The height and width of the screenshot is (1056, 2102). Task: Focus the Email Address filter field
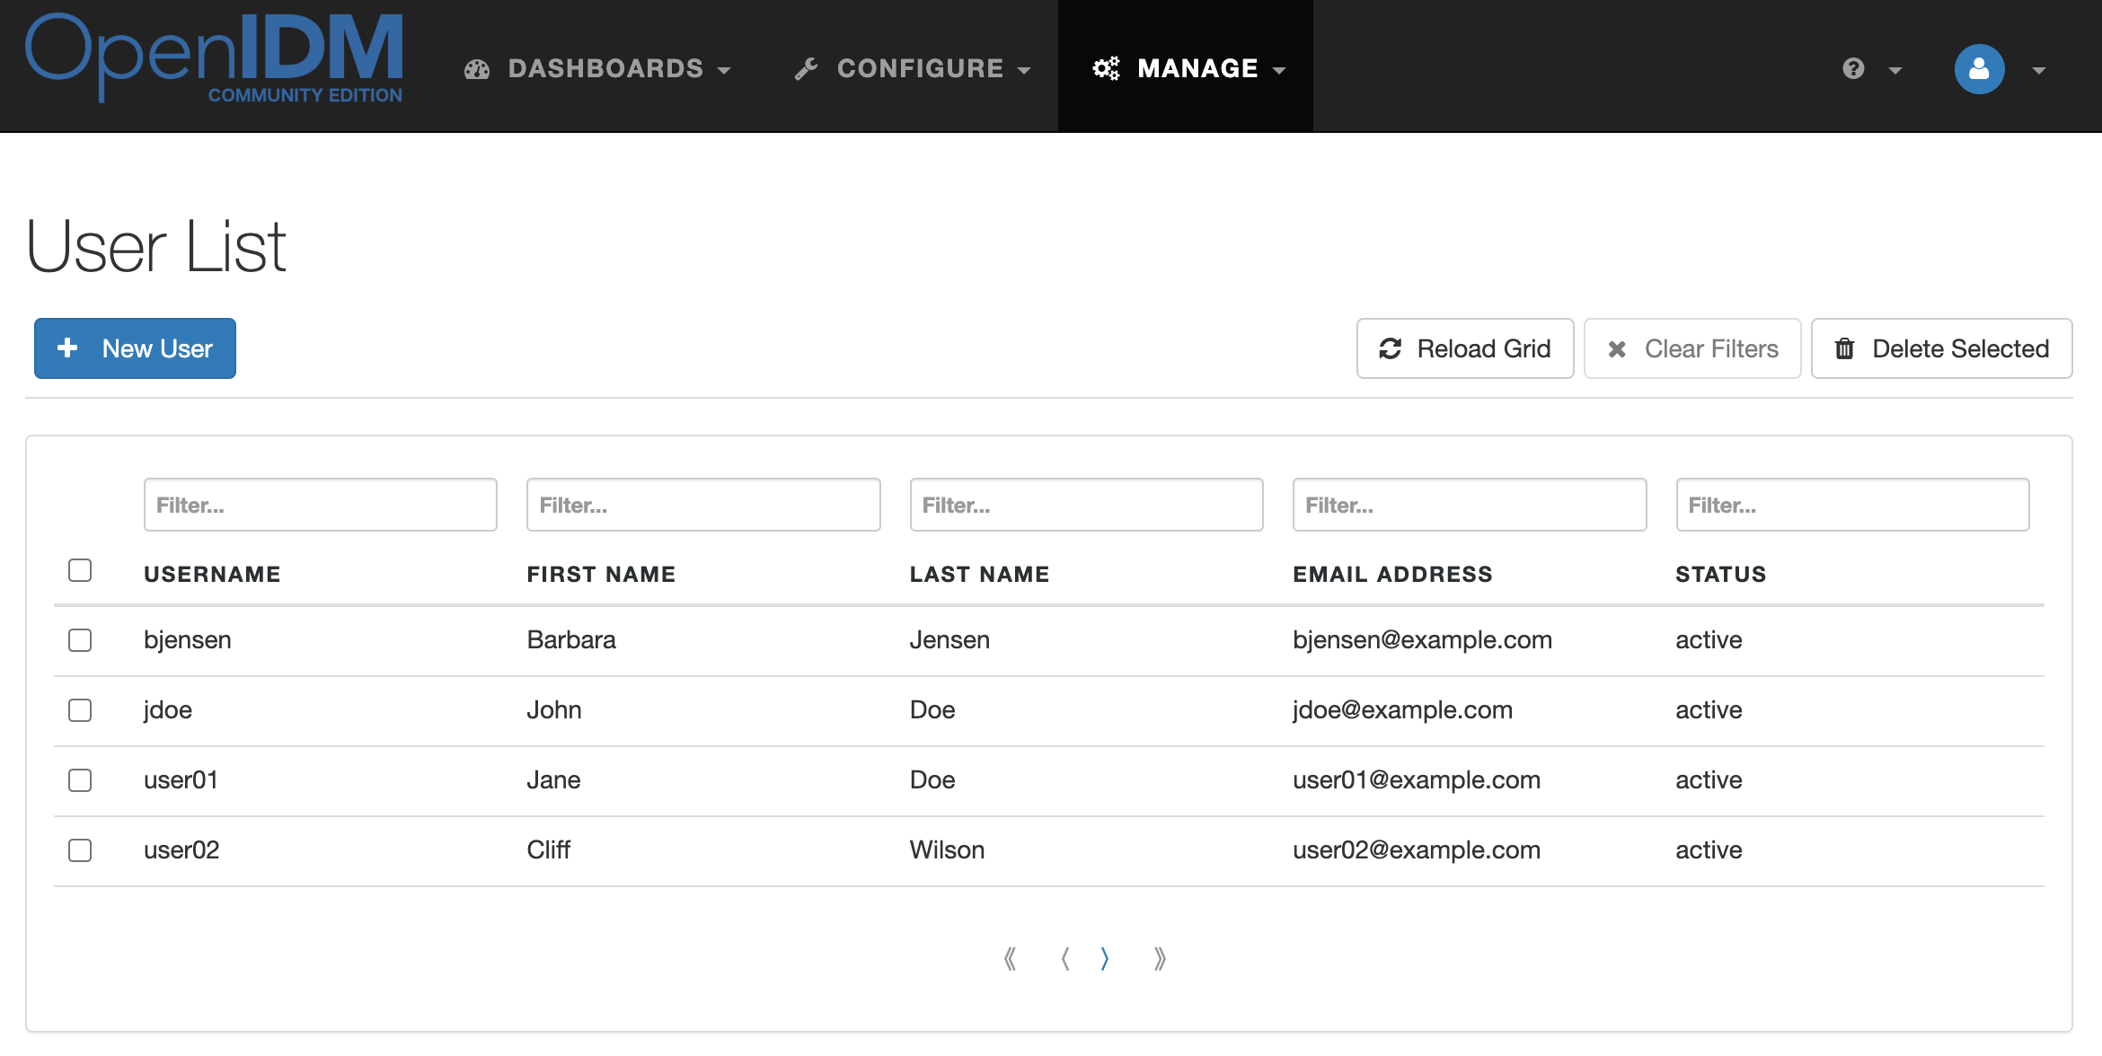pos(1469,505)
